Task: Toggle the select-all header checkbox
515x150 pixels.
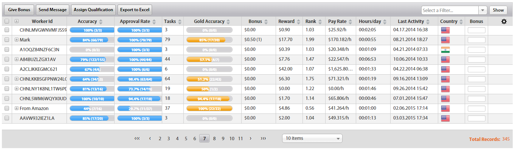Action: [x=7, y=21]
